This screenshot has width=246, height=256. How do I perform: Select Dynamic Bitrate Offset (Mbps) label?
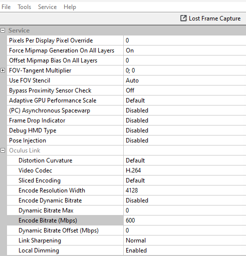pyautogui.click(x=59, y=230)
